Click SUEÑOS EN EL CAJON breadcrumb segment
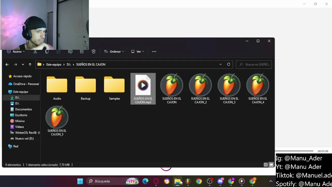 pos(91,64)
